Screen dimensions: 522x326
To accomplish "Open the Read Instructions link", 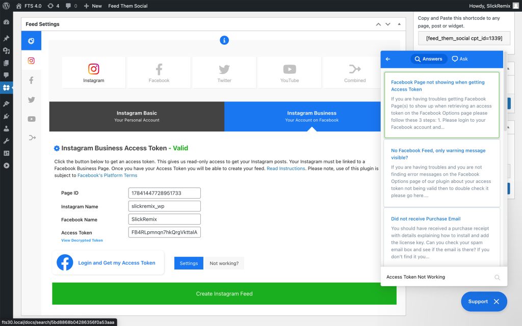I will (285, 168).
